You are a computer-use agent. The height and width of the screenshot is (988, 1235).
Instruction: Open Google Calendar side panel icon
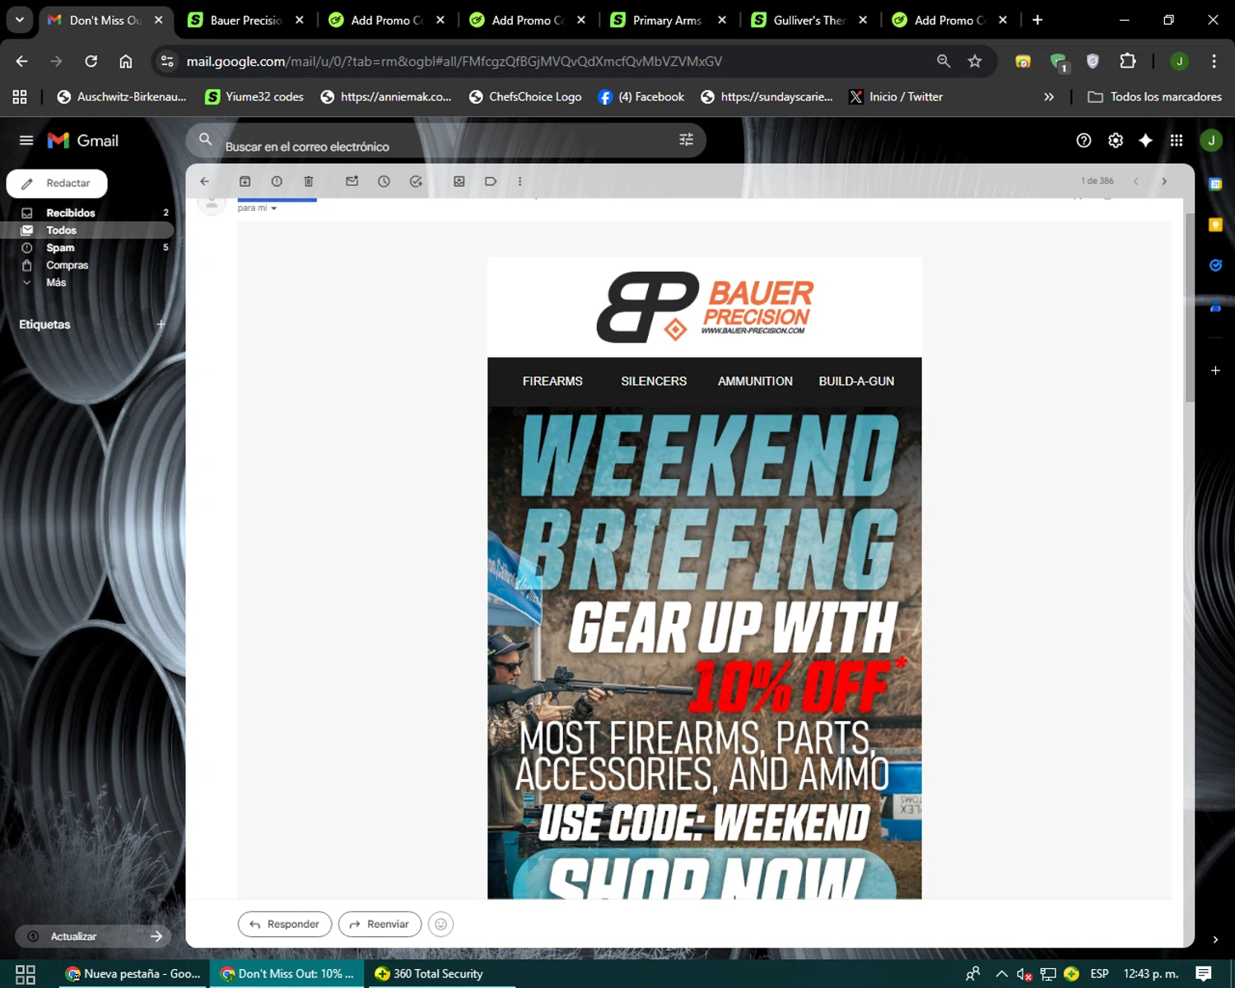1215,184
